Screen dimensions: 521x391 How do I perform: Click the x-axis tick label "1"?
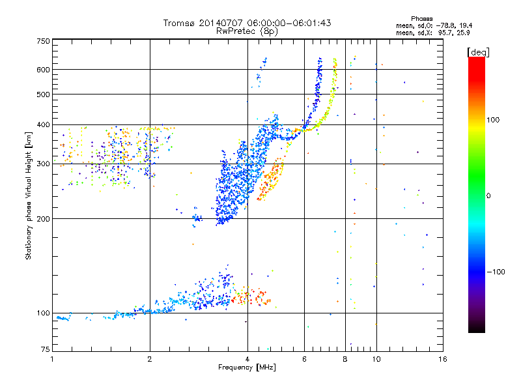point(52,359)
